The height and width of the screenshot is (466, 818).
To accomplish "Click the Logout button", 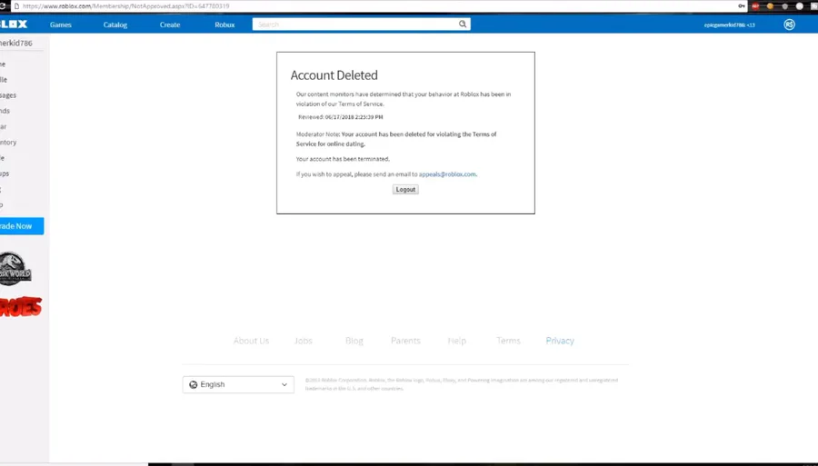I will pyautogui.click(x=405, y=190).
